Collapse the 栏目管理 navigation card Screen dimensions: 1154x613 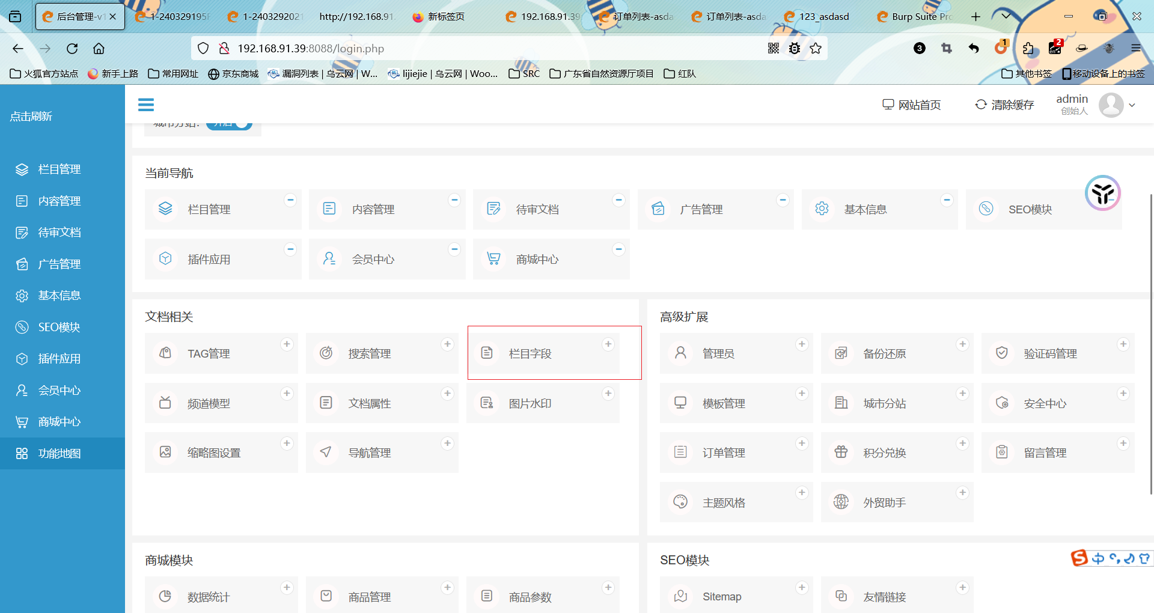290,200
